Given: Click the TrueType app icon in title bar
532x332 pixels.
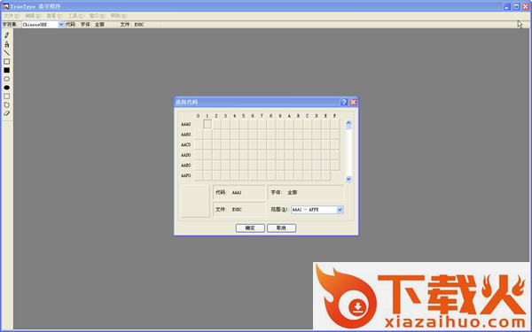Looking at the screenshot, I should pyautogui.click(x=5, y=6).
